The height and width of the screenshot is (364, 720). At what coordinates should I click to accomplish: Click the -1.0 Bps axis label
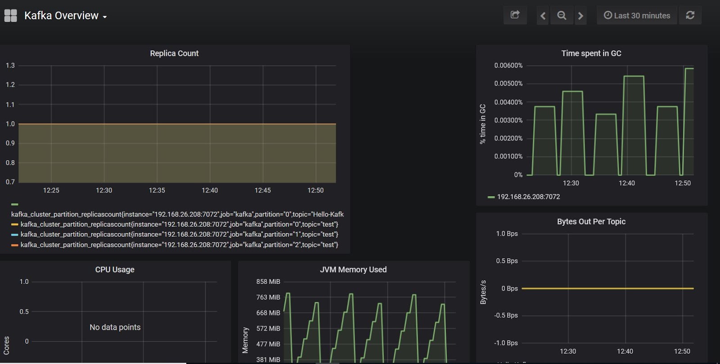click(506, 343)
